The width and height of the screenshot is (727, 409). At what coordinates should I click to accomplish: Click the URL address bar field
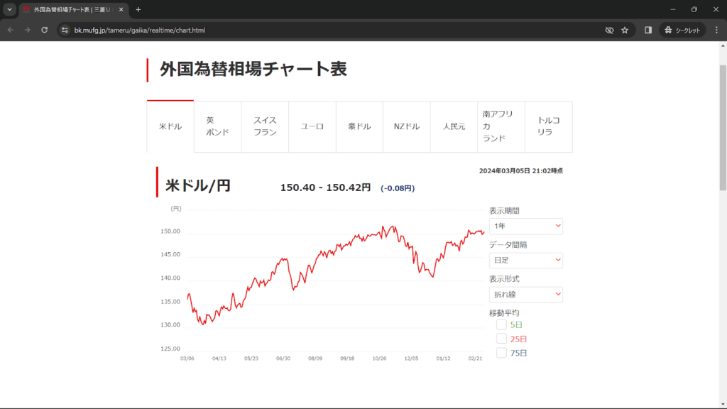click(x=319, y=30)
